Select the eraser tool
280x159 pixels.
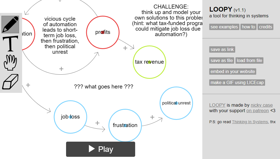11,82
